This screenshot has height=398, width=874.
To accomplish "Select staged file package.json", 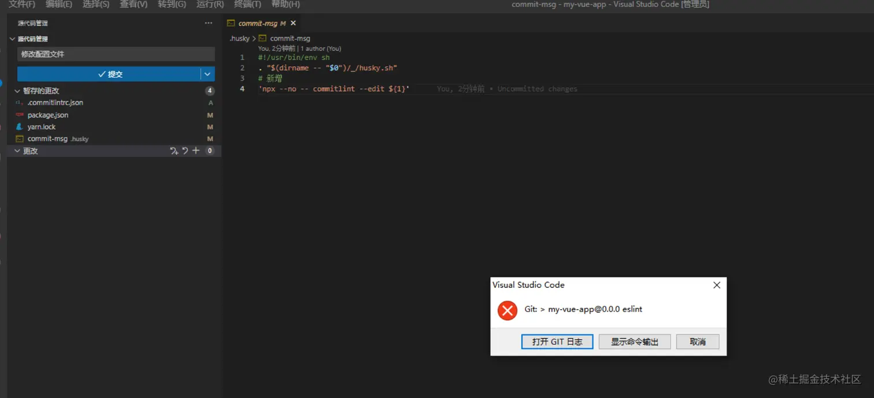I will coord(48,115).
